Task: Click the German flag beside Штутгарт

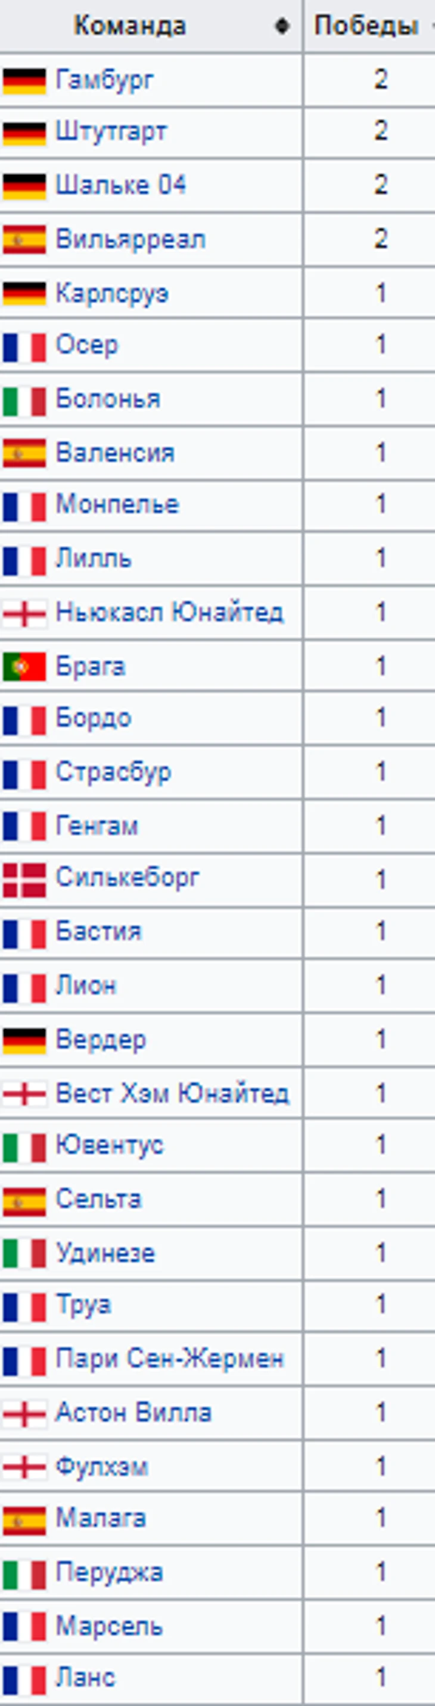Action: pyautogui.click(x=24, y=133)
